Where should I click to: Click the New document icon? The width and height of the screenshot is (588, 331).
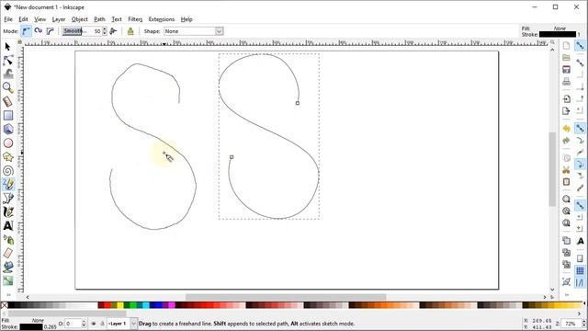click(566, 46)
